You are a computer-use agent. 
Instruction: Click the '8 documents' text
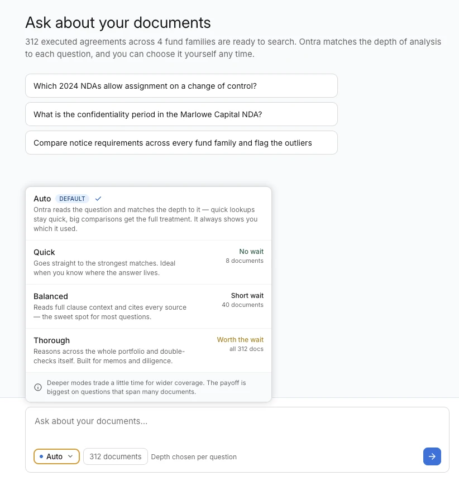coord(245,261)
